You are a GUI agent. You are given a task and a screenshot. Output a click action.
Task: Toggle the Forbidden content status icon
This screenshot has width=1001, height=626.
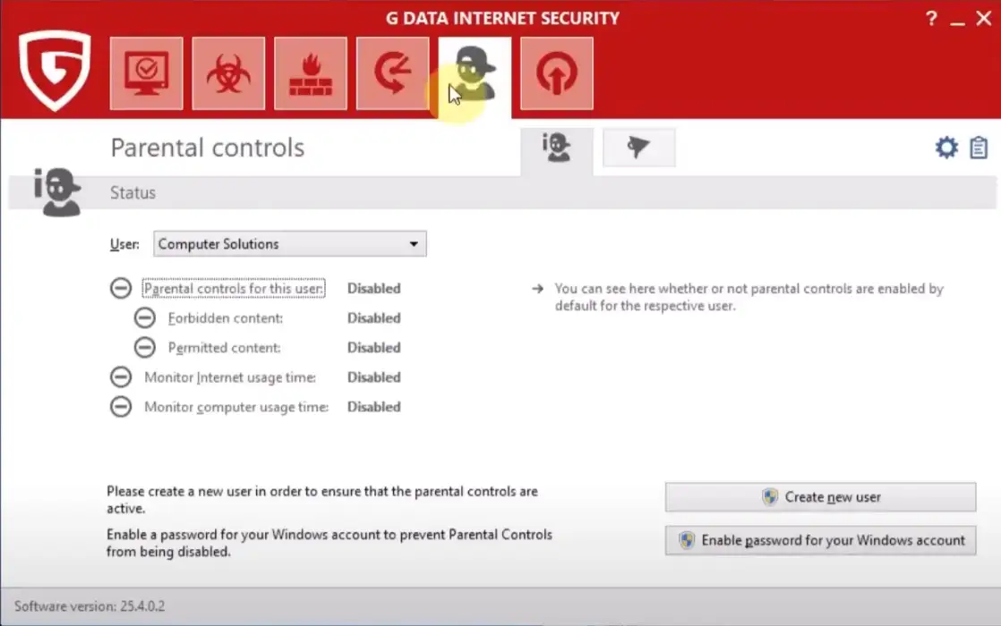(x=144, y=318)
